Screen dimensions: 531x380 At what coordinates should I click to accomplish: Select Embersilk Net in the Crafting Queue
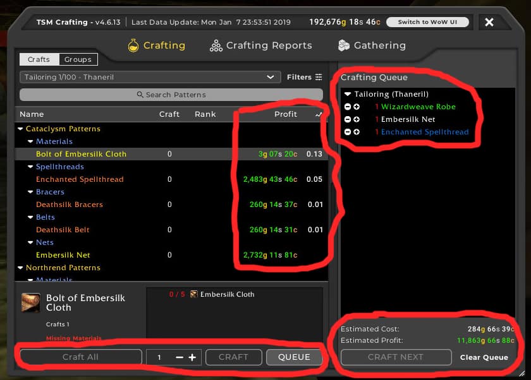(408, 119)
